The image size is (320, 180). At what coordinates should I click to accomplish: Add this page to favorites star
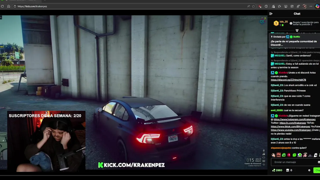pyautogui.click(x=253, y=6)
